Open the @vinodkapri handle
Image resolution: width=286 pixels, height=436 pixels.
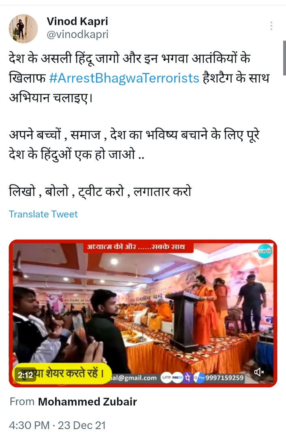77,35
